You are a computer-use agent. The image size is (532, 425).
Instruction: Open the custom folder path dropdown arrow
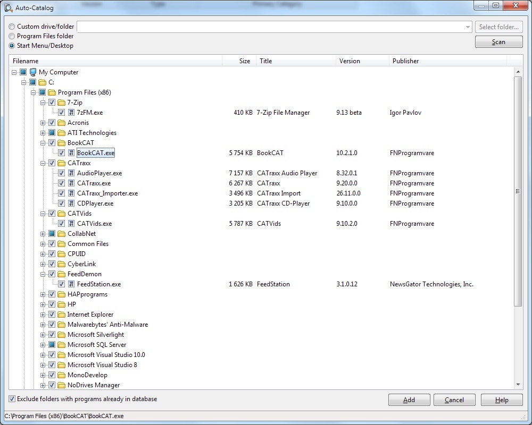coord(468,27)
